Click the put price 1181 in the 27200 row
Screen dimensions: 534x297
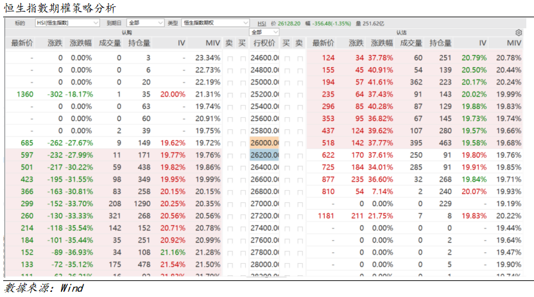click(326, 216)
